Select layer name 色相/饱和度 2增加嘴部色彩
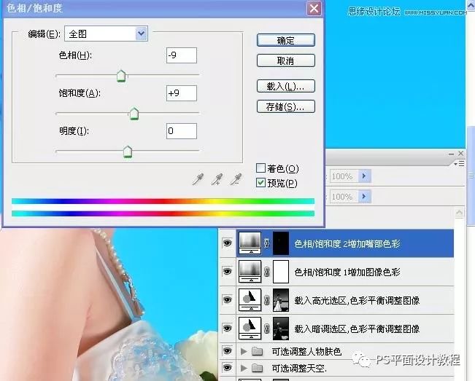 tap(347, 243)
